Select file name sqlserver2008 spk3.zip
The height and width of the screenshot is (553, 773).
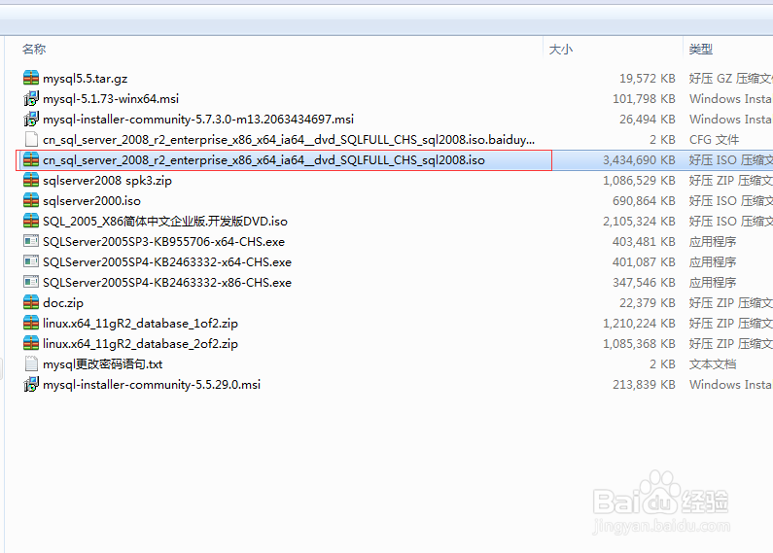click(x=108, y=181)
